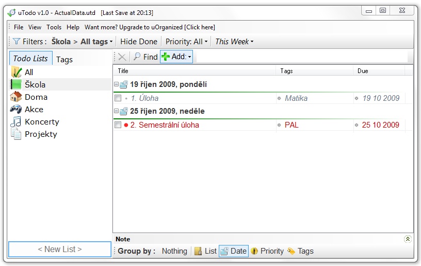Image resolution: width=421 pixels, height=266 pixels.
Task: Select the Koncerty list
Action: point(42,121)
